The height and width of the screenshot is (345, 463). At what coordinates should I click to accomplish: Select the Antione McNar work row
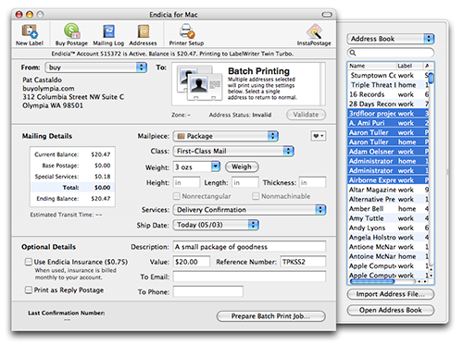388,247
